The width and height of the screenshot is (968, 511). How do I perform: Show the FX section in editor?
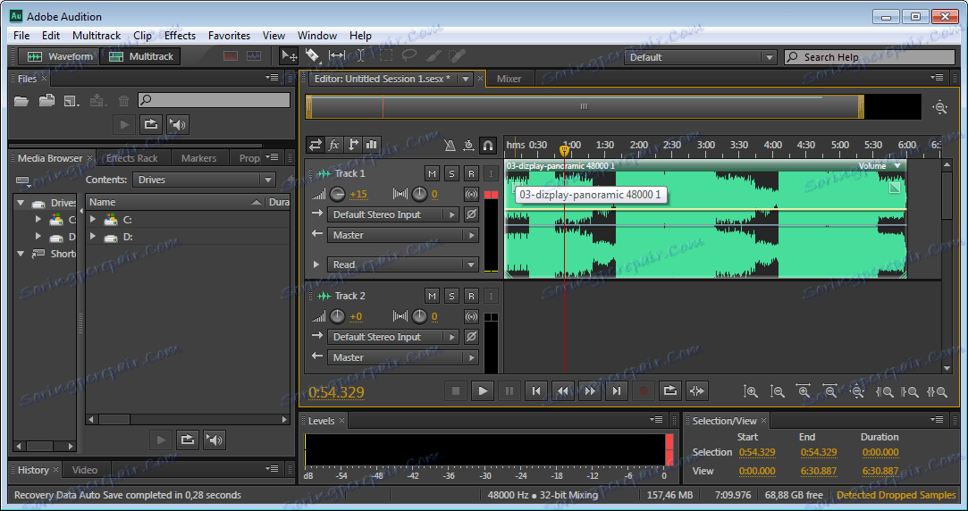(x=333, y=144)
